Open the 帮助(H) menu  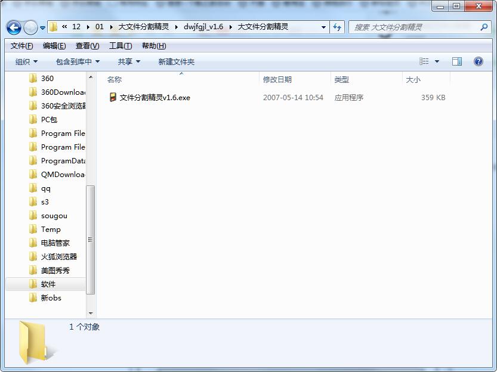click(154, 46)
